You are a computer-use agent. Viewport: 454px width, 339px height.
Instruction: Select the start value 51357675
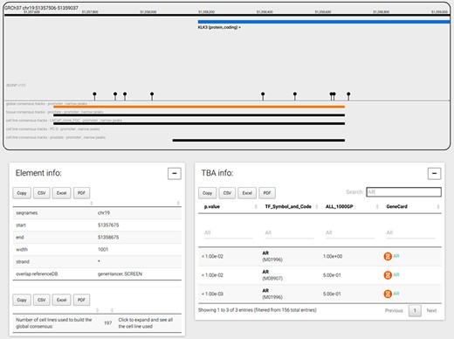[108, 225]
